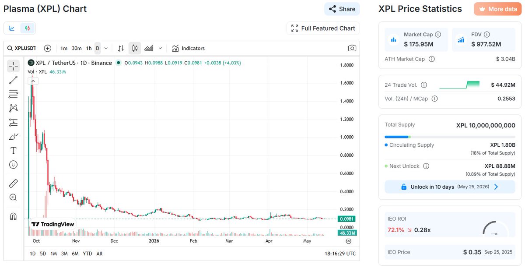The height and width of the screenshot is (268, 525).
Task: Select the area chart style icon
Action: click(149, 48)
